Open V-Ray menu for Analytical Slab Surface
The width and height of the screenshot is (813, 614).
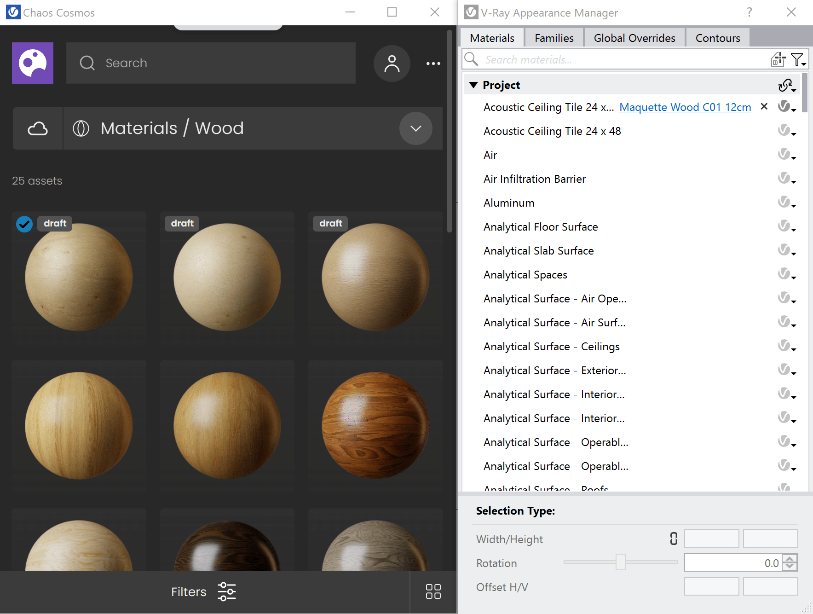(787, 250)
